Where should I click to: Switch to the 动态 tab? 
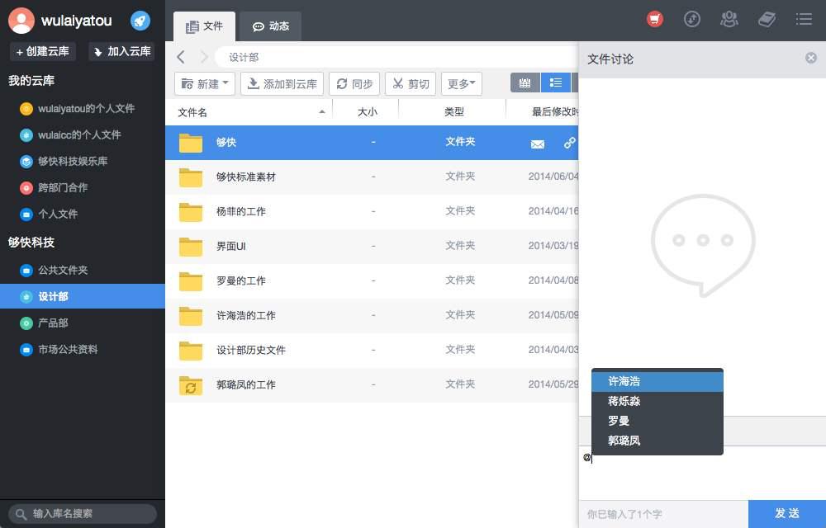pos(271,26)
